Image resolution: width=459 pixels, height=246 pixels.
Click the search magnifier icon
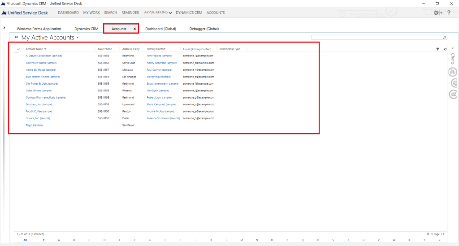click(x=444, y=37)
